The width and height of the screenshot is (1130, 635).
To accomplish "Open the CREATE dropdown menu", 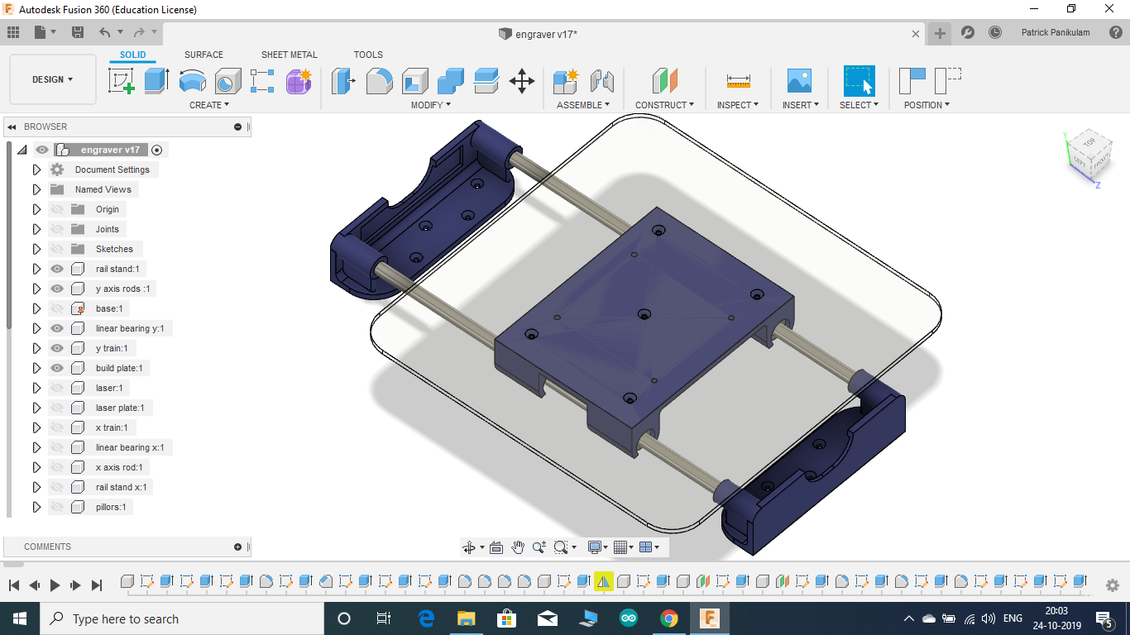I will (x=209, y=105).
